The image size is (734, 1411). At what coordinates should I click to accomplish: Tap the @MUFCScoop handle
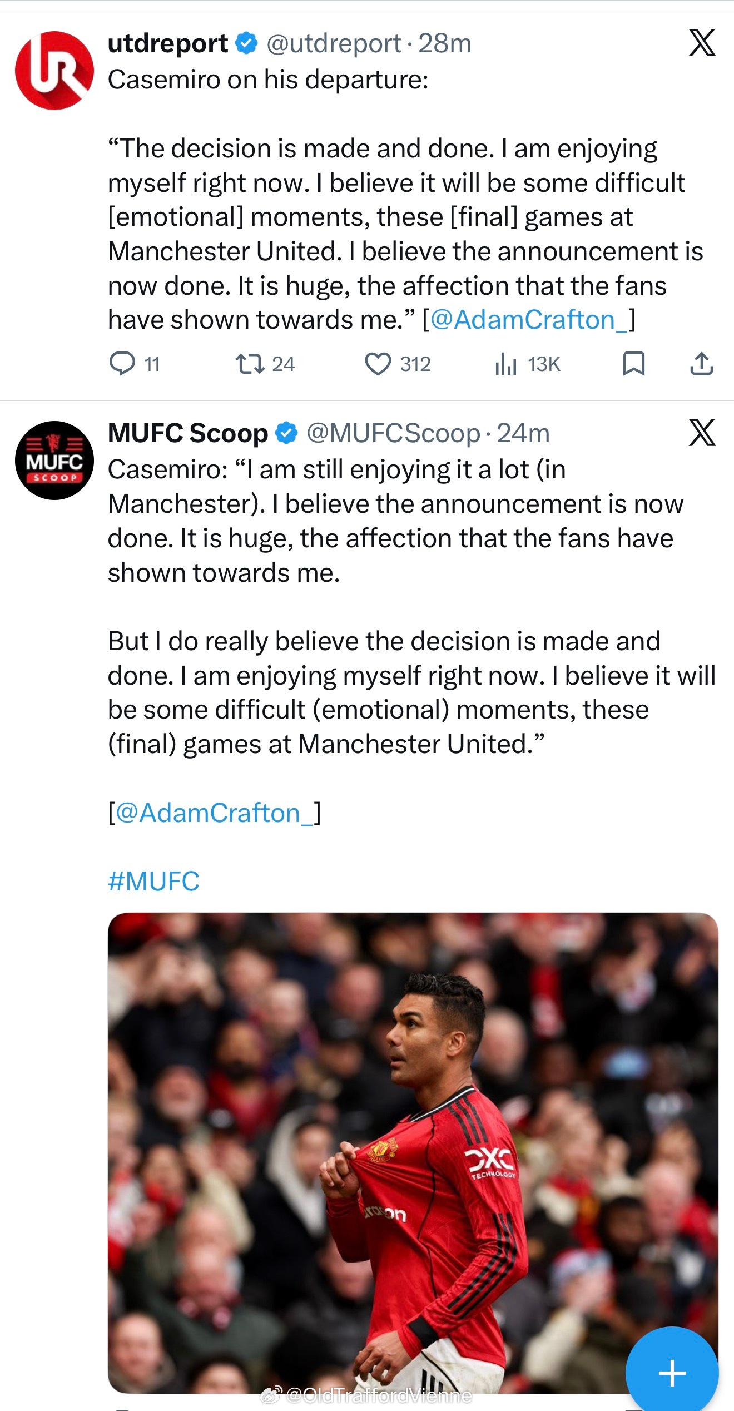[x=393, y=433]
